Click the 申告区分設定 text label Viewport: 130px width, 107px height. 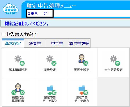coord(114,70)
